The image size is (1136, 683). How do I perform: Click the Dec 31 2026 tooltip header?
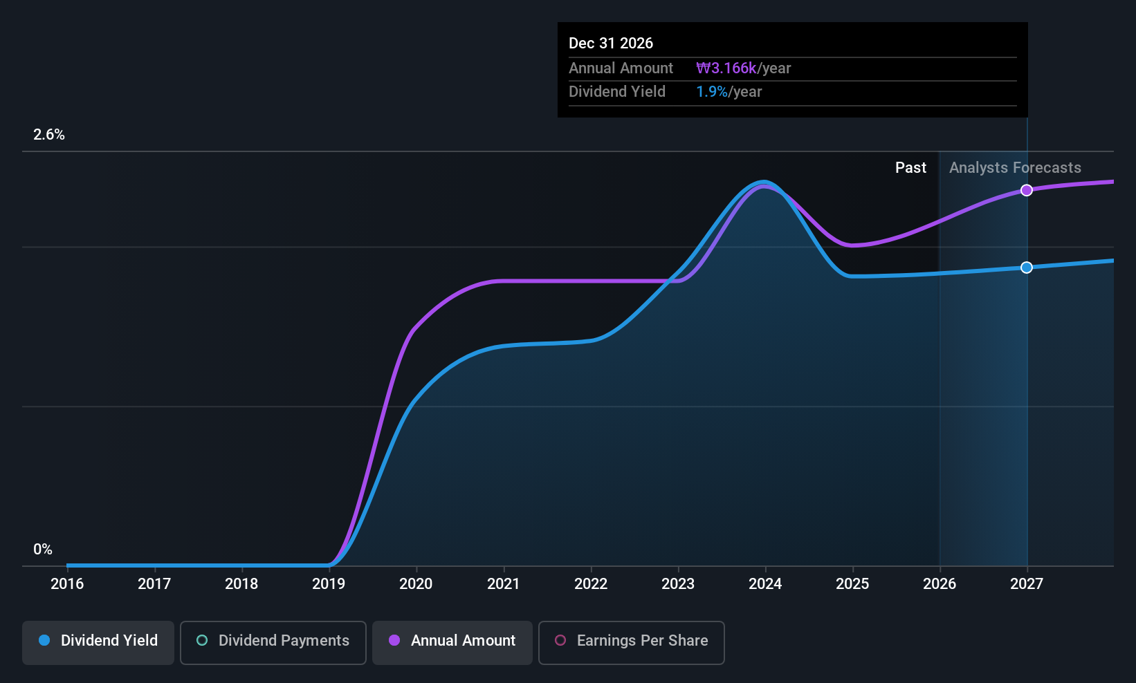click(611, 44)
